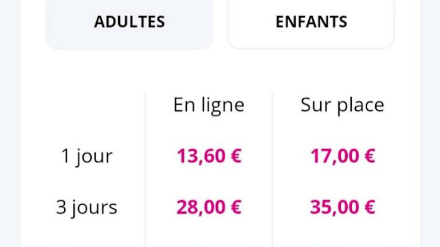Show children ticket prices
Image resolution: width=440 pixels, height=247 pixels.
tap(311, 22)
